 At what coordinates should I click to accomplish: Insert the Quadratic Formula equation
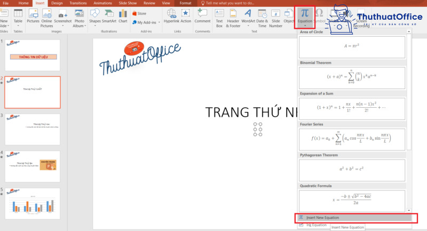tap(352, 201)
